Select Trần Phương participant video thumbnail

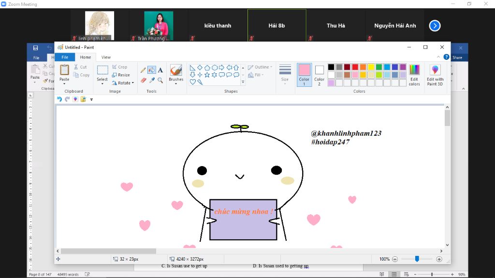coord(159,26)
